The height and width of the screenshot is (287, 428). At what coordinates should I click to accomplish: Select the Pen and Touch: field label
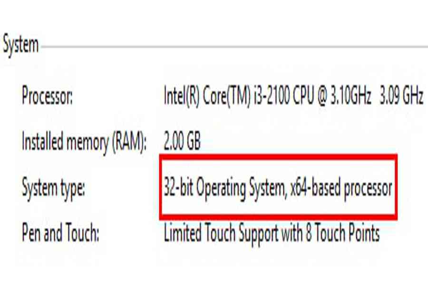click(60, 234)
